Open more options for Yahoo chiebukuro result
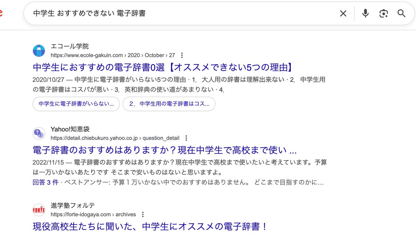 tap(186, 138)
